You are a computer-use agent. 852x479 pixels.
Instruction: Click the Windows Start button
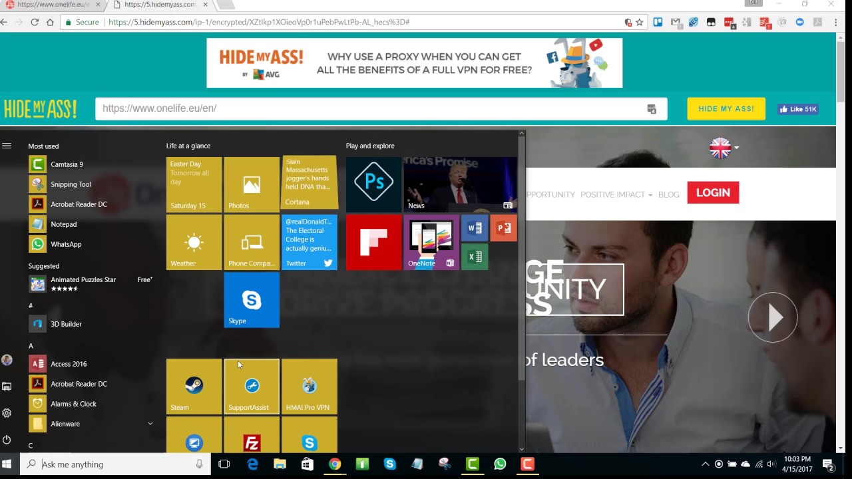tap(7, 464)
